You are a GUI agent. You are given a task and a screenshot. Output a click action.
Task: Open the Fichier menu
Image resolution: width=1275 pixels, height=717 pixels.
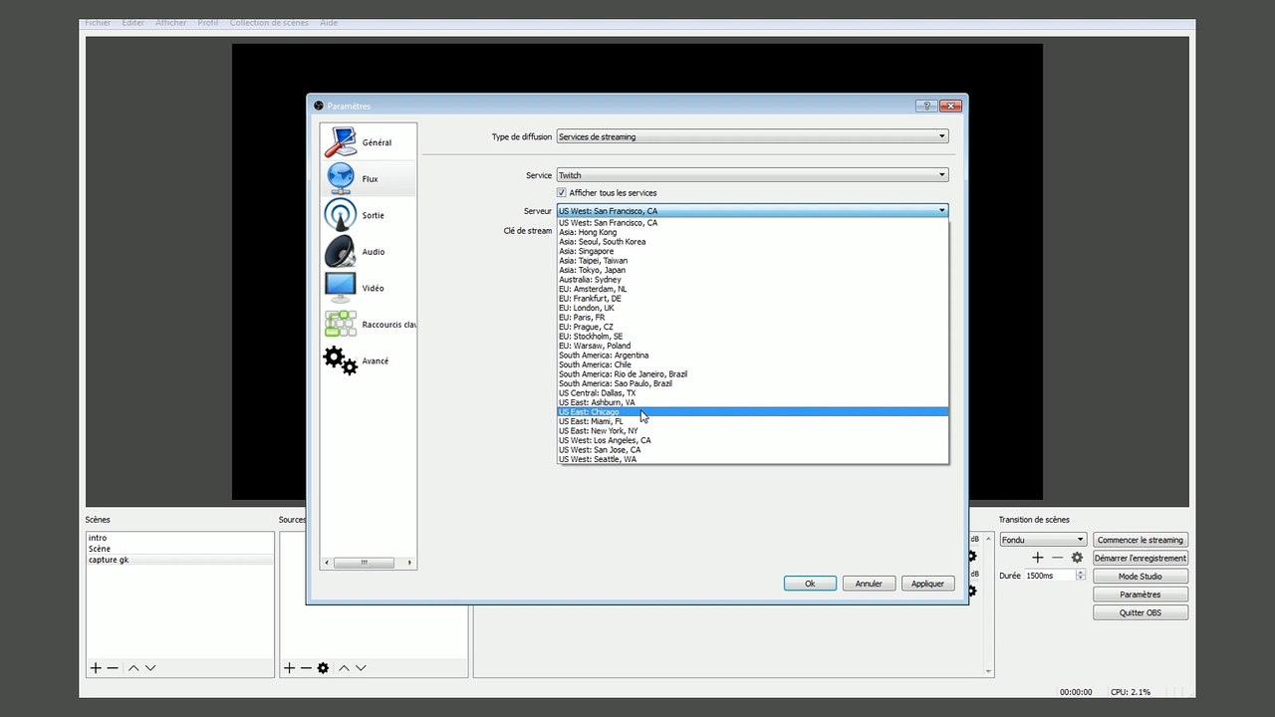pyautogui.click(x=98, y=23)
